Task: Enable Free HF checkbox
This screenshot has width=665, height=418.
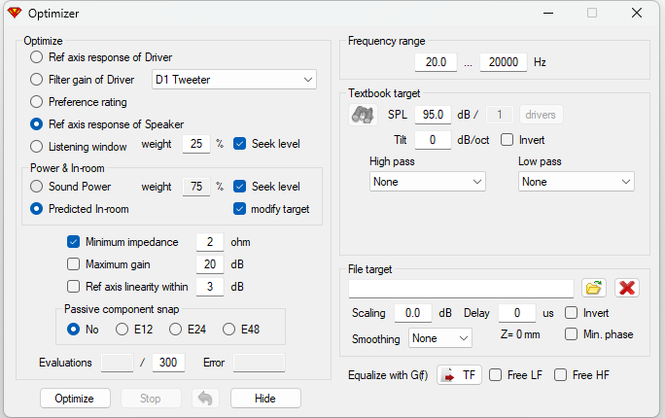Action: [560, 375]
